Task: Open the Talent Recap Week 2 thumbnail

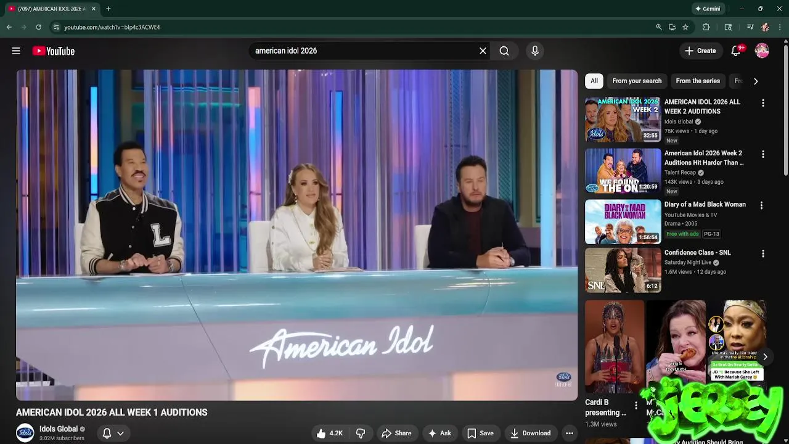Action: pos(623,170)
